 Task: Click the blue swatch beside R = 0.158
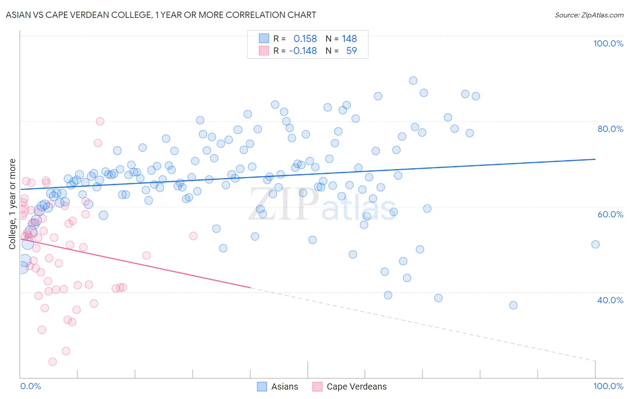pyautogui.click(x=264, y=38)
